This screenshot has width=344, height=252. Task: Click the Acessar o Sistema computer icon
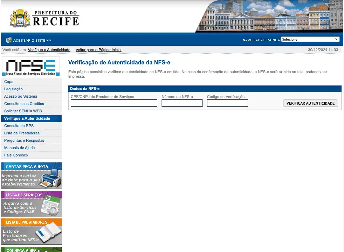click(9, 40)
